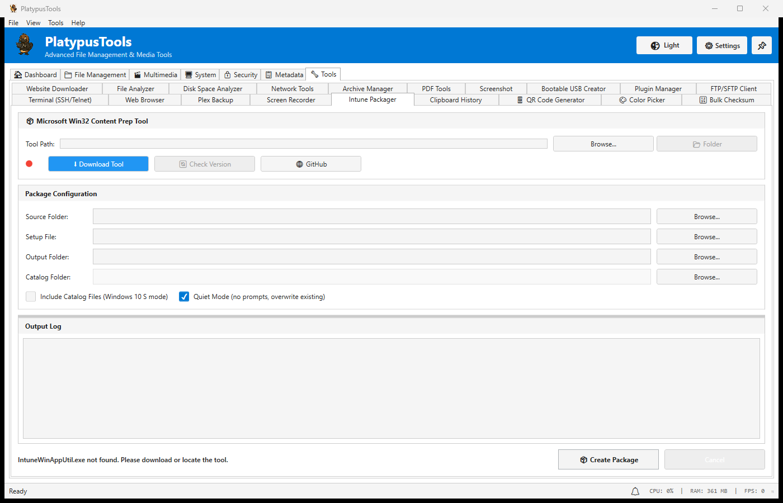Open the QR Code Generator icon

pos(519,99)
